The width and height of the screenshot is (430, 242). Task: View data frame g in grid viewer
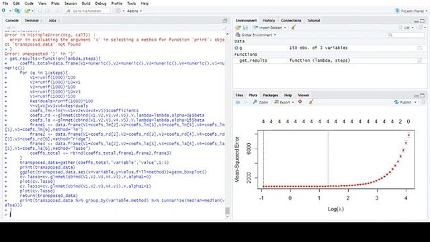tap(419, 48)
